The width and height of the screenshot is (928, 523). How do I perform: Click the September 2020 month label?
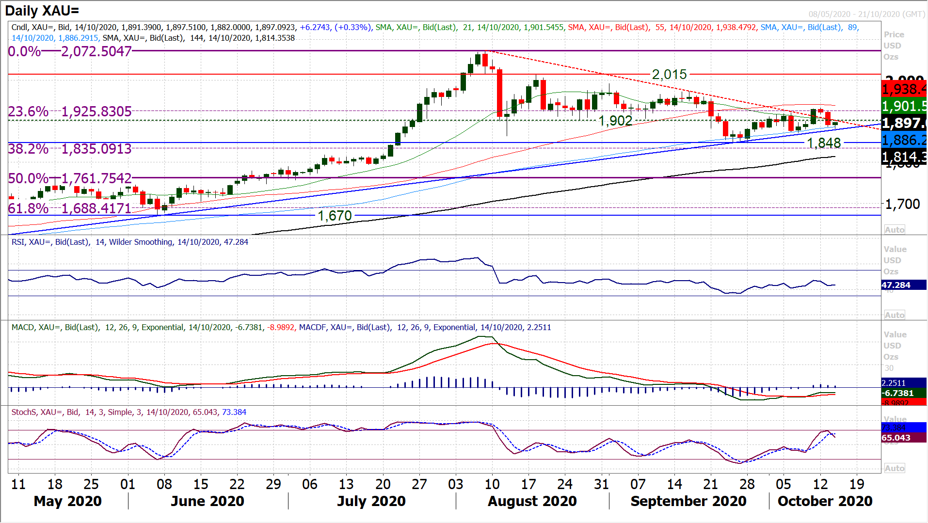(688, 501)
